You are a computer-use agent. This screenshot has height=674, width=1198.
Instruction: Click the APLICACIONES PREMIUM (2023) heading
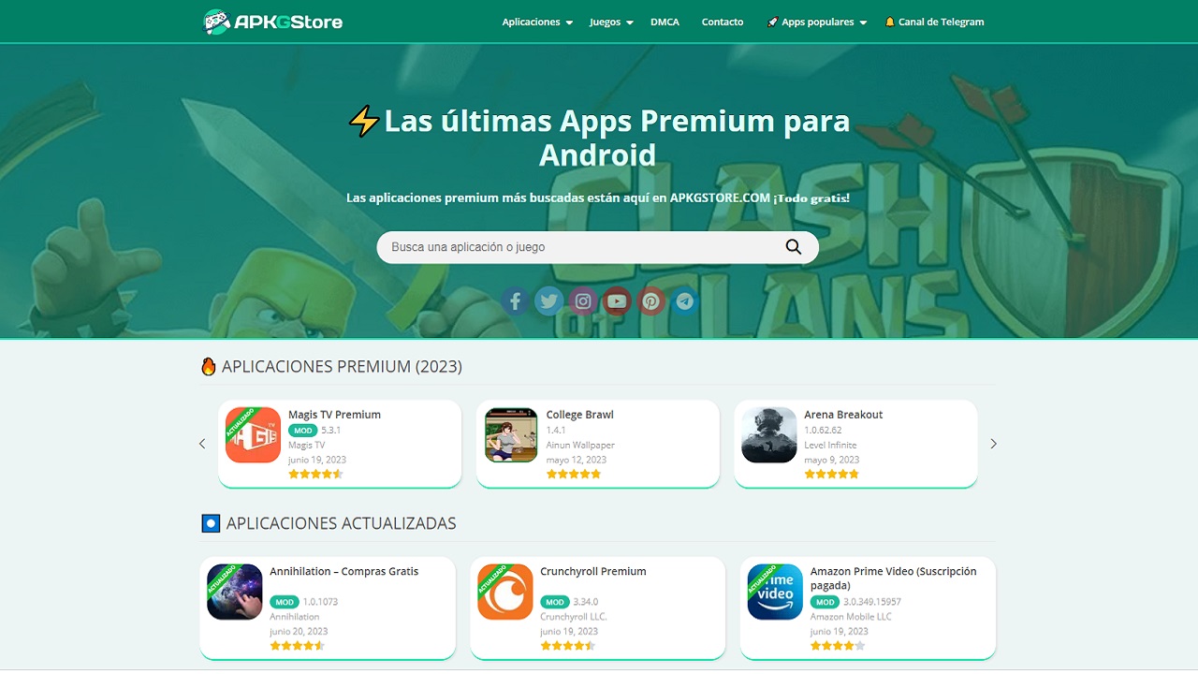tap(342, 366)
